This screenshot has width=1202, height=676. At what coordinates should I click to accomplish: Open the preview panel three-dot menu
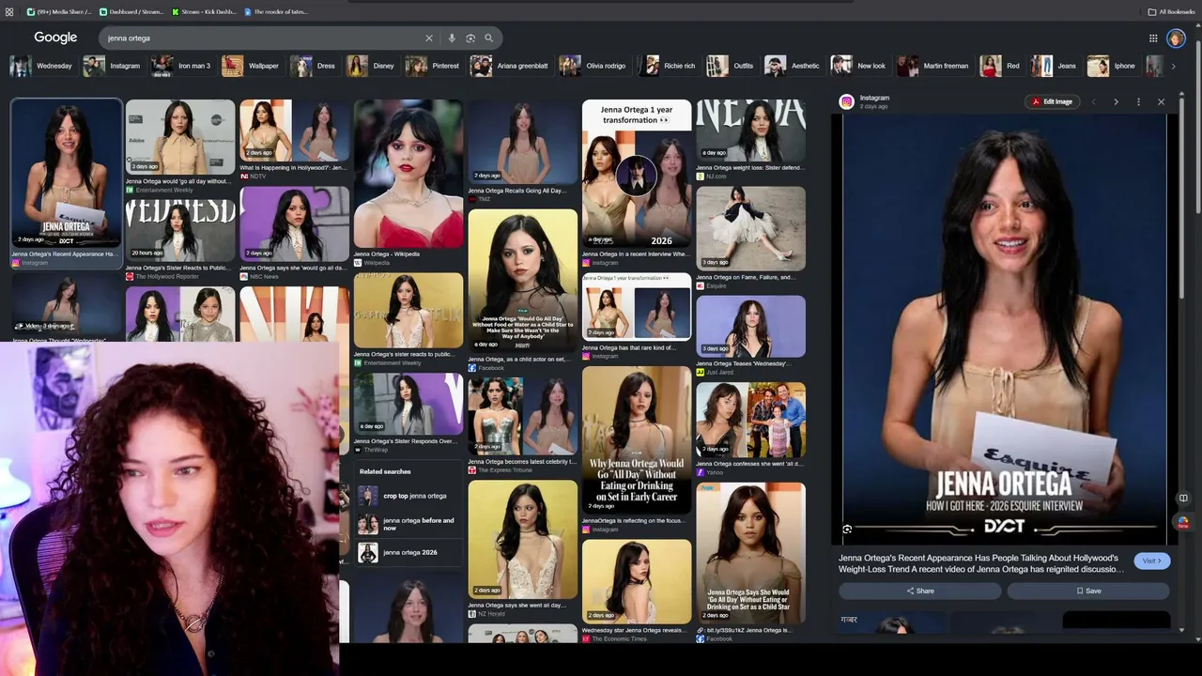coord(1138,101)
